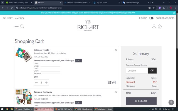Close the free shipping announcement banner
The height and width of the screenshot is (111, 178).
pos(174,13)
